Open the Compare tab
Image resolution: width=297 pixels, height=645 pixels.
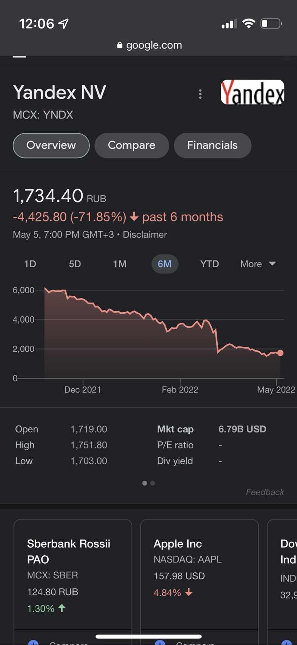[x=131, y=145]
